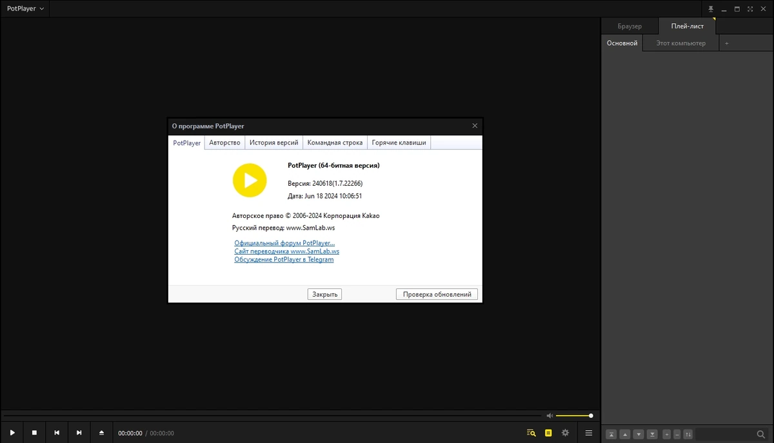
Task: Select the PotPlayer tab in the about dialog
Action: (x=187, y=143)
